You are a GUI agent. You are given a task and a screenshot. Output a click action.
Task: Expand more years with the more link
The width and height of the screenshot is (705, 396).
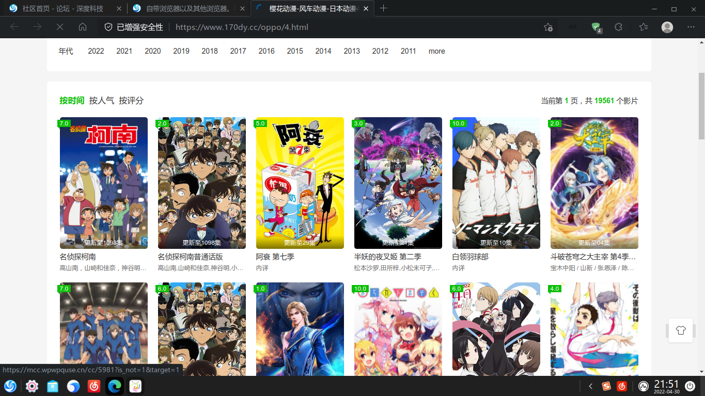(436, 51)
